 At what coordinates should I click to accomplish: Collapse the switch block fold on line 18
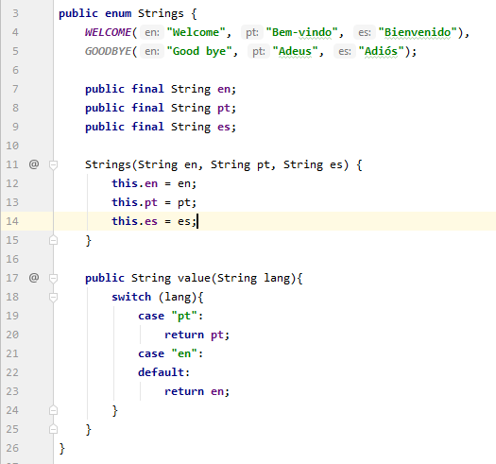click(x=53, y=297)
